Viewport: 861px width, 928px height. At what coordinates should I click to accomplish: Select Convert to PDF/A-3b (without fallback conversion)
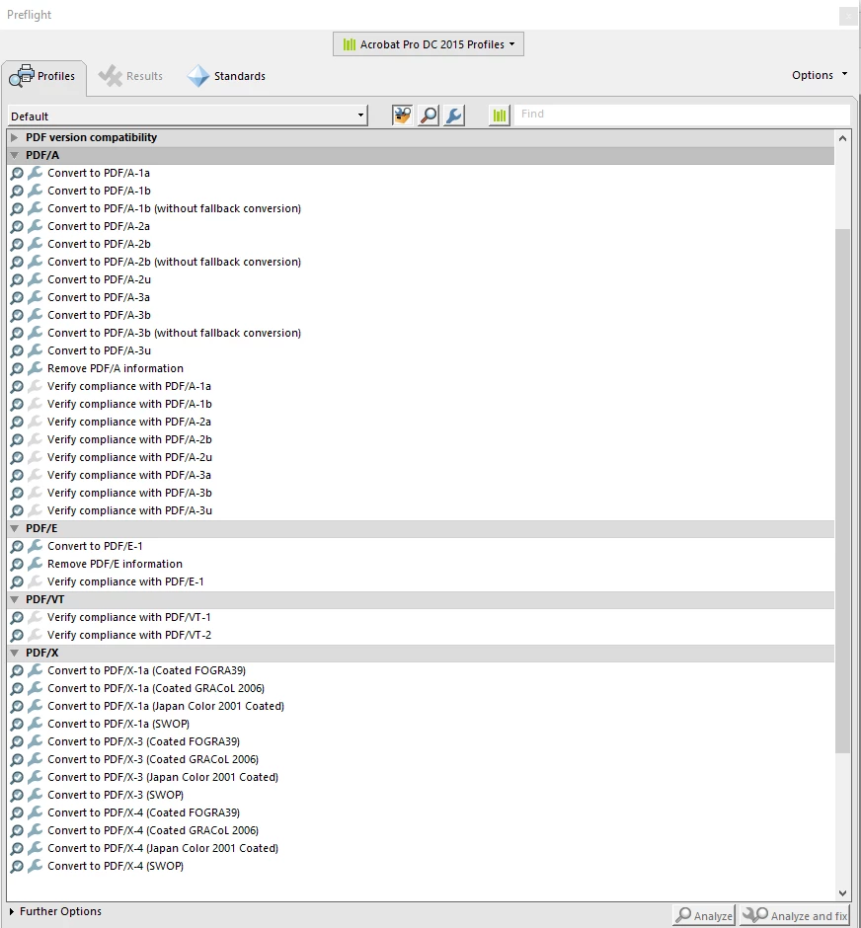click(174, 333)
